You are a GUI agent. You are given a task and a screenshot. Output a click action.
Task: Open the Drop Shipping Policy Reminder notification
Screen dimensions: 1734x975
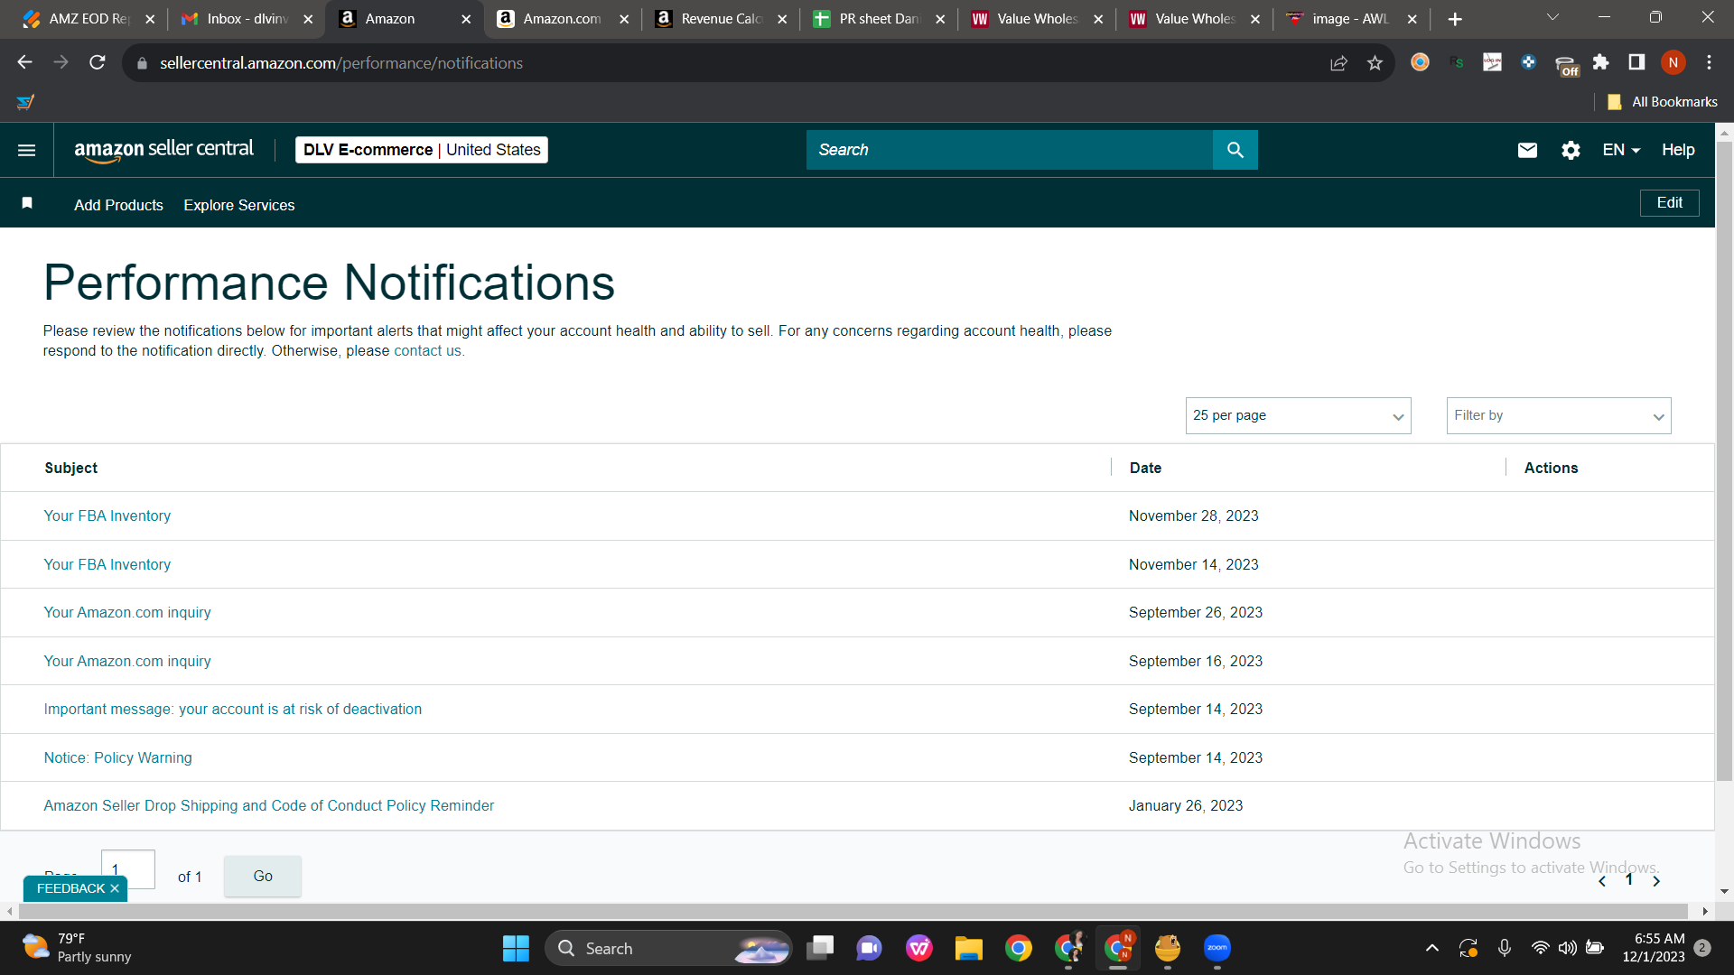[x=269, y=805]
